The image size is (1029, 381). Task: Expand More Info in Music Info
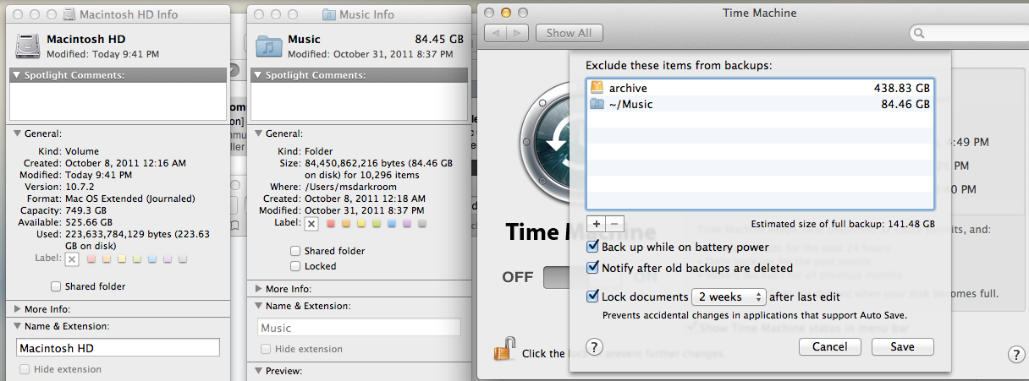click(259, 289)
